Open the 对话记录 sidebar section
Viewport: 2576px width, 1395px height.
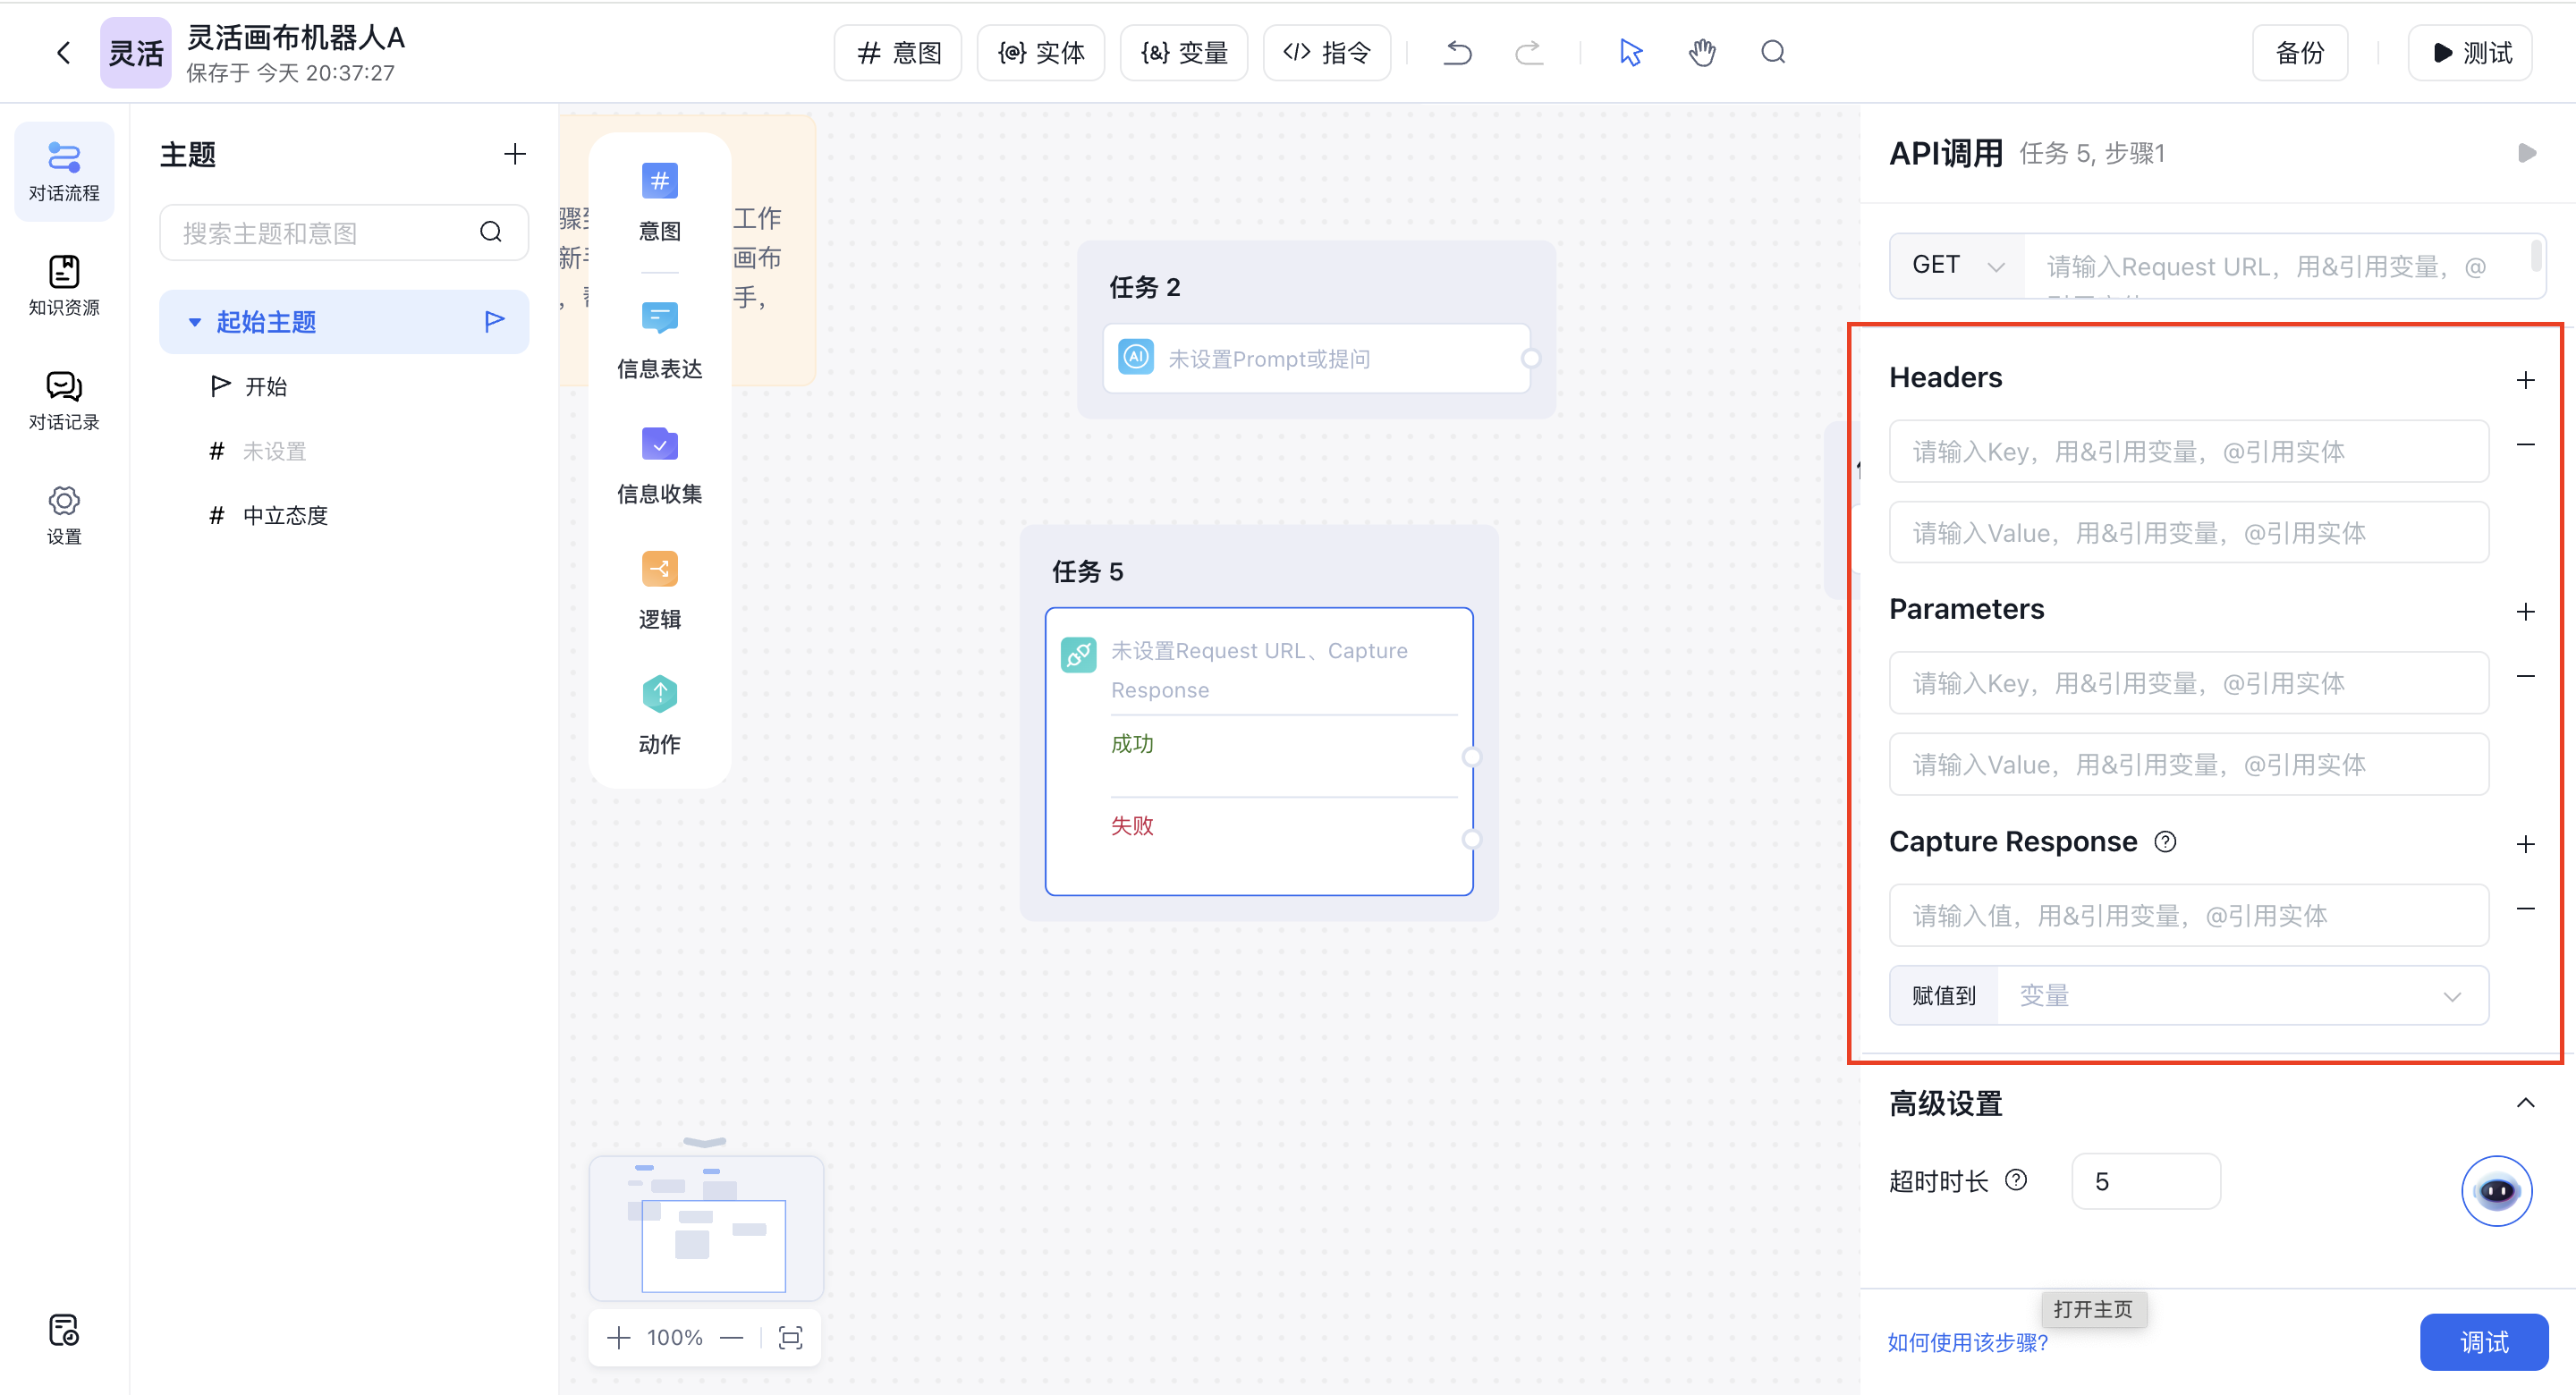64,400
